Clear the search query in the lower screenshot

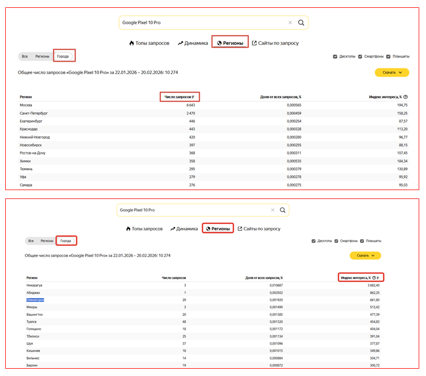(272, 210)
